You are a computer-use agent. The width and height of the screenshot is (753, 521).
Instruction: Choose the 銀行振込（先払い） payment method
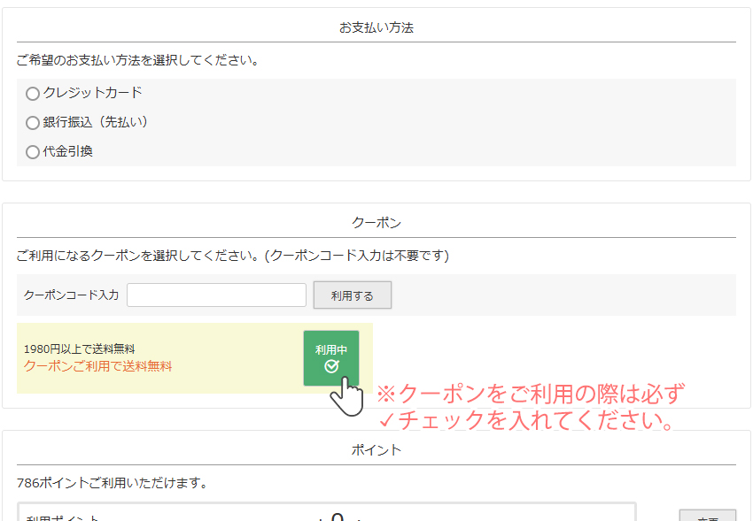(x=33, y=122)
